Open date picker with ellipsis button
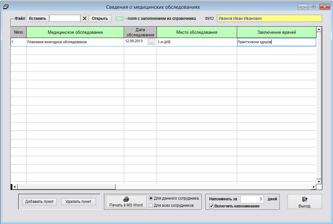 click(x=151, y=42)
